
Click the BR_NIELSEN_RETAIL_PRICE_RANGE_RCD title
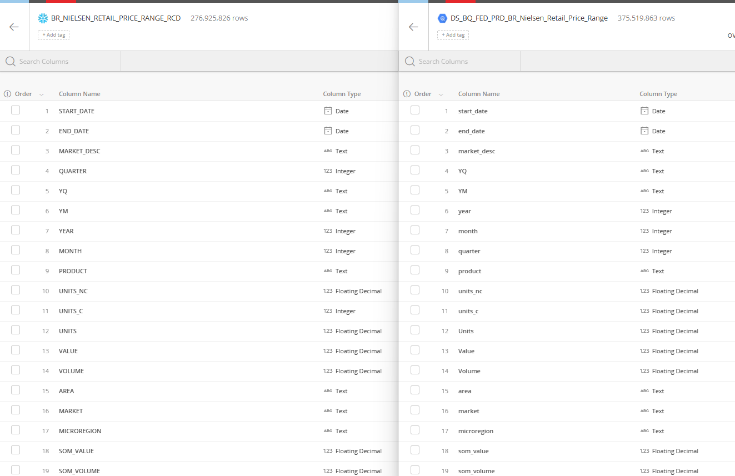(x=116, y=18)
